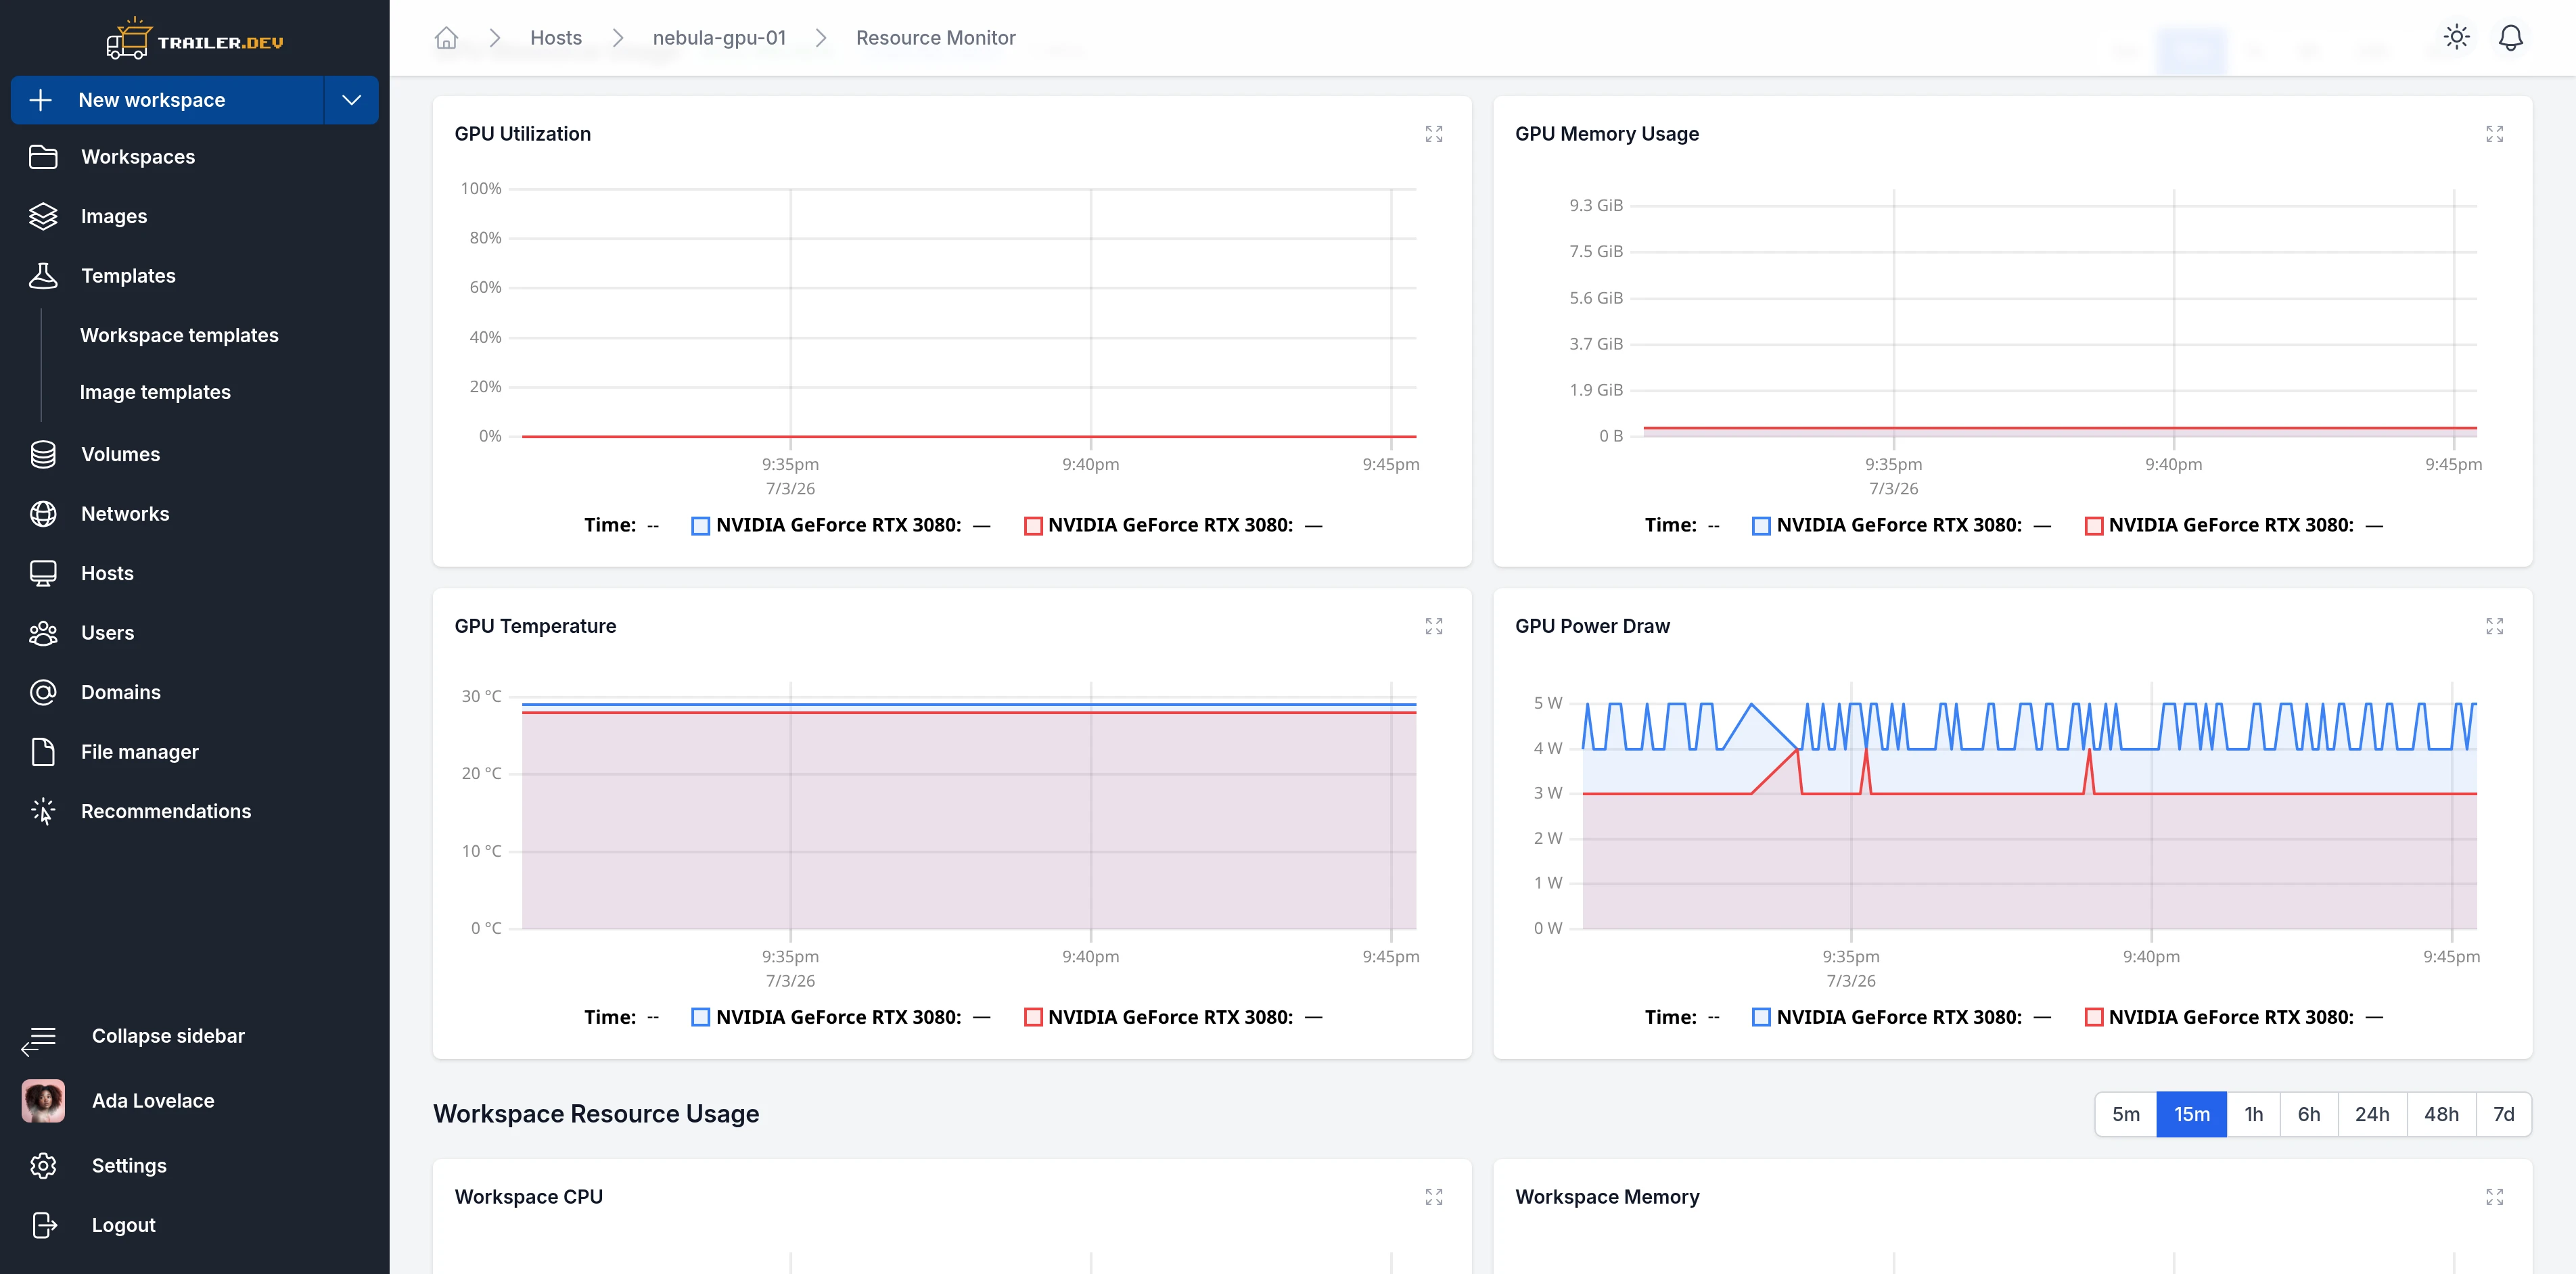Click the Time readout in GPU Utilization legend
Screen dimensions: 2576x1274
tap(621, 526)
